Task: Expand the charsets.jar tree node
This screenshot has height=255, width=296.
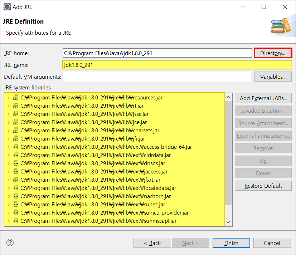Action: tap(9, 131)
